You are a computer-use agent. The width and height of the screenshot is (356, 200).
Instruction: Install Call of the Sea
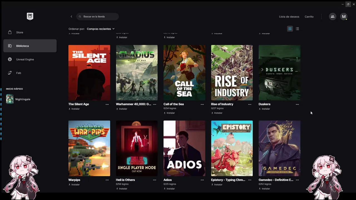169,113
